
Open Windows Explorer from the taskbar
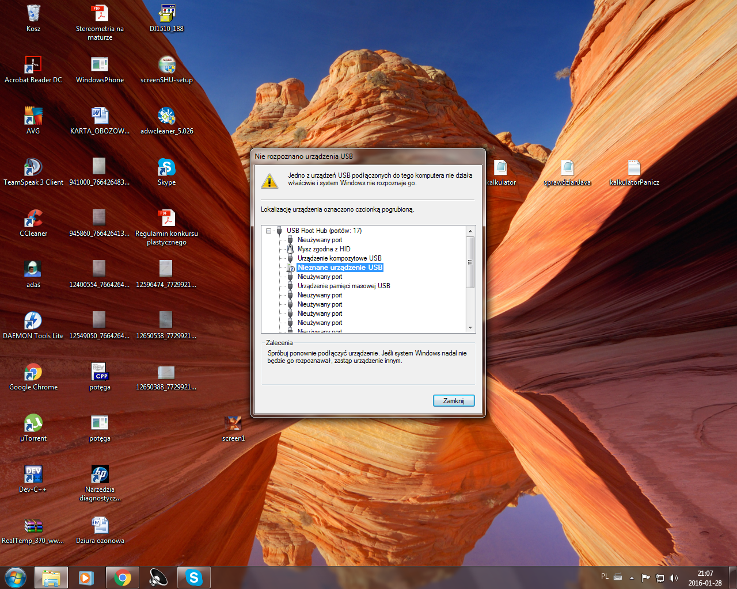[51, 577]
